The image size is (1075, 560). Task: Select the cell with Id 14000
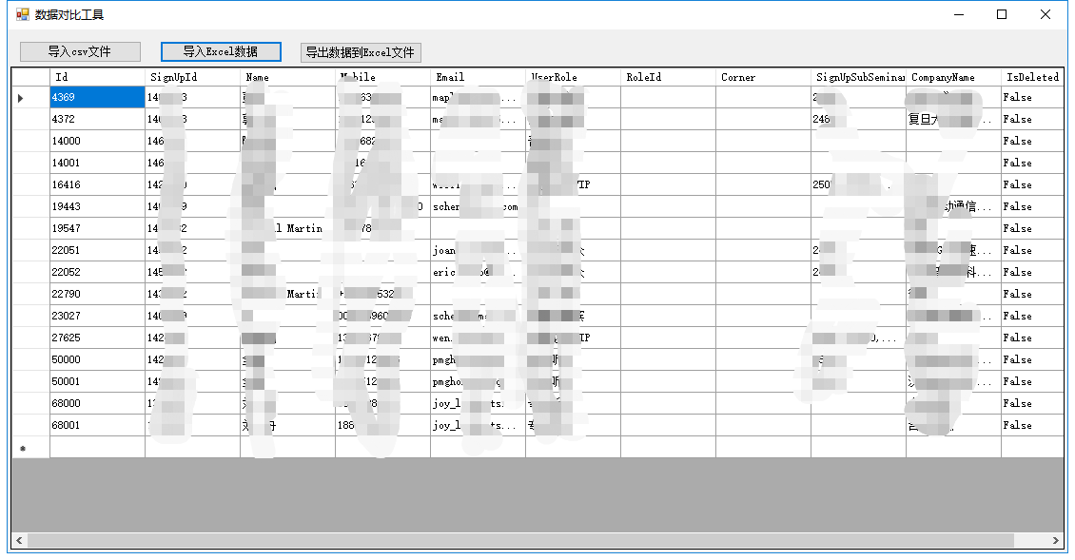click(x=97, y=142)
